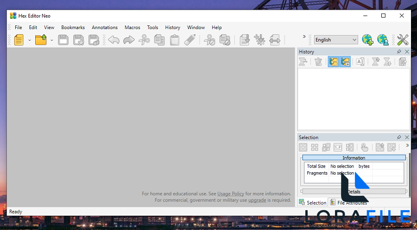Click the copy icon with prohibition sign

tap(225, 40)
